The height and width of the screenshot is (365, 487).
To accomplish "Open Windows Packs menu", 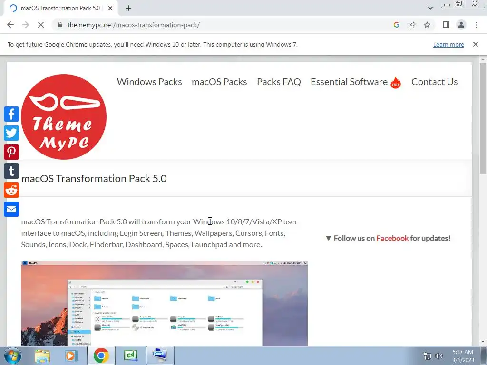I will (149, 82).
